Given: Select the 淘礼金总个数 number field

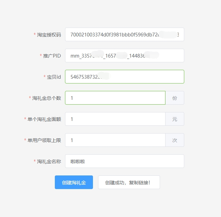Looking at the screenshot, I should [115, 98].
